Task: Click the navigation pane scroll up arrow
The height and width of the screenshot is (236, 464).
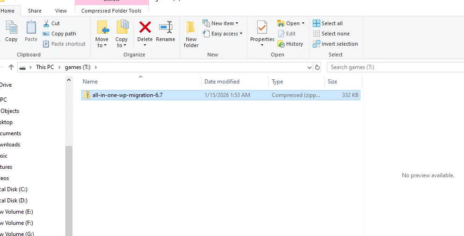Action: [x=69, y=80]
